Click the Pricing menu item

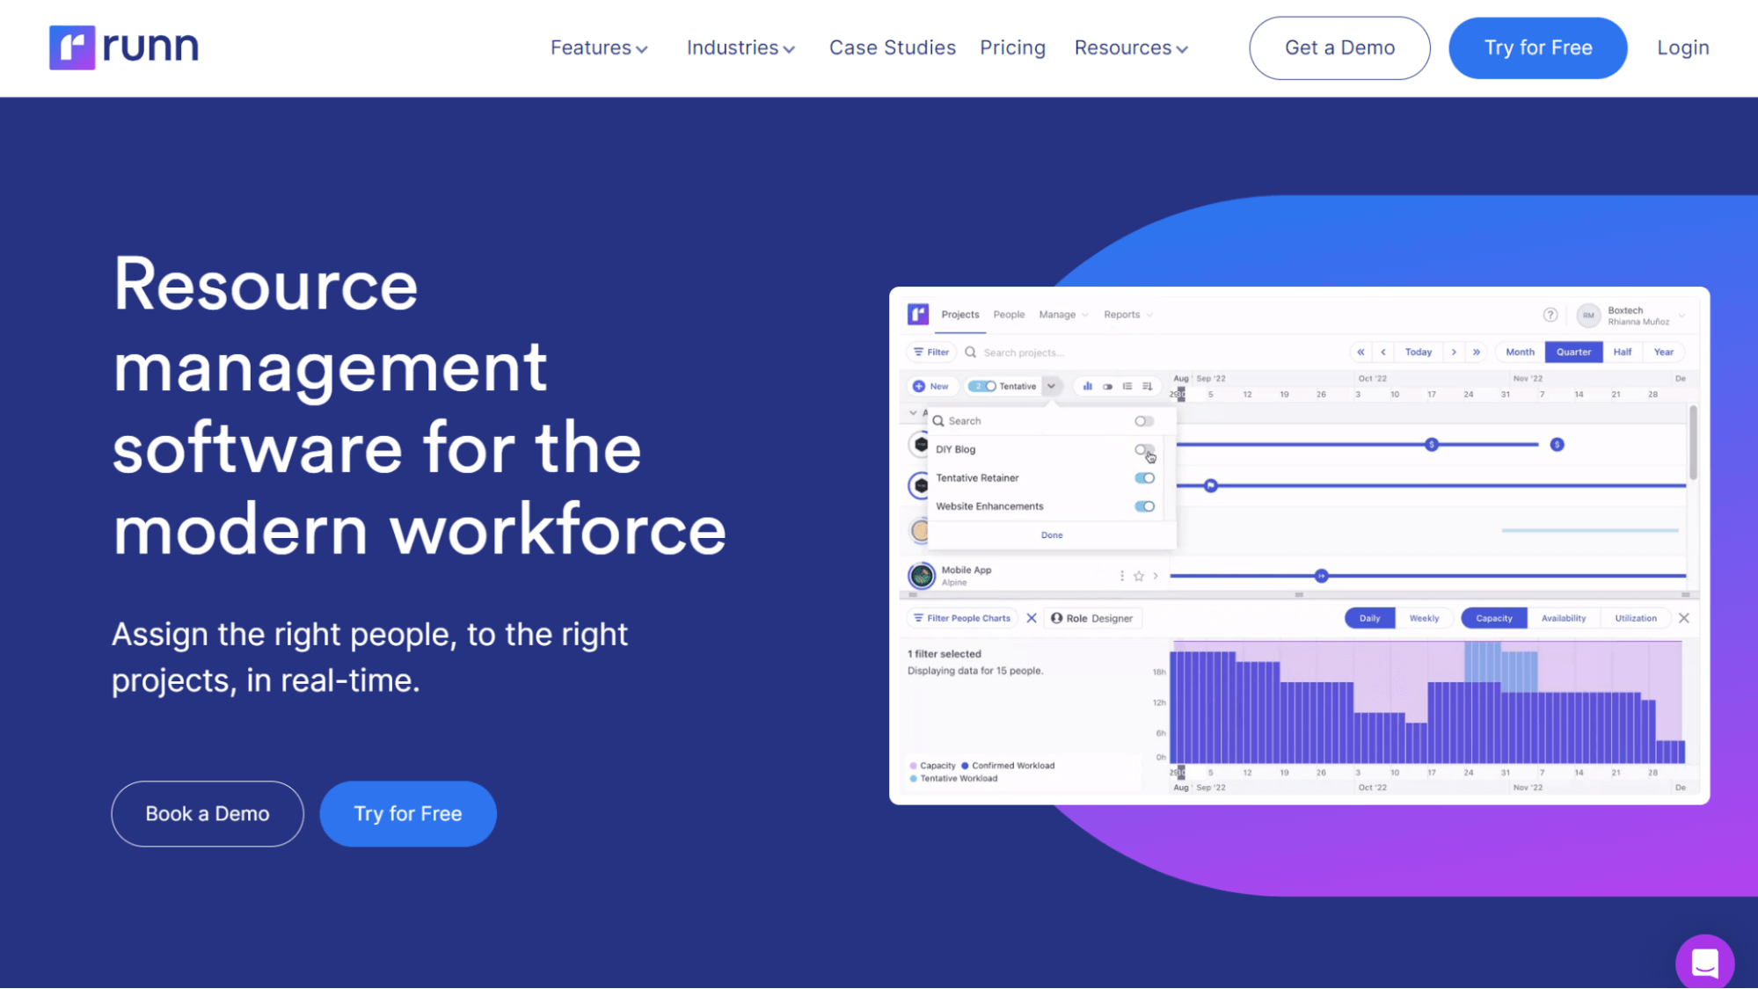pos(1012,47)
